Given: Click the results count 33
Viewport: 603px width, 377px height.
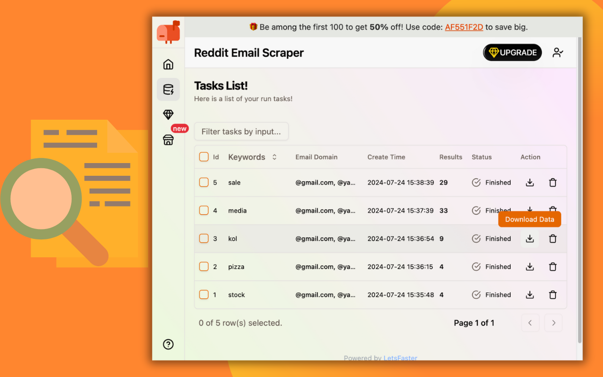Looking at the screenshot, I should coord(444,211).
